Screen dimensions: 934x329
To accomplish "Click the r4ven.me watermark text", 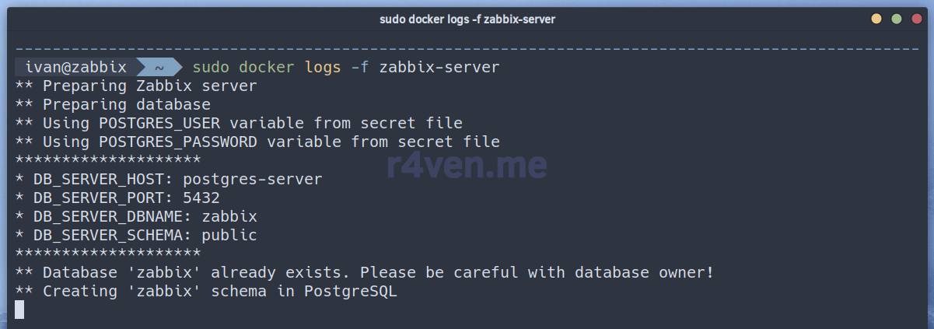I will click(x=467, y=165).
